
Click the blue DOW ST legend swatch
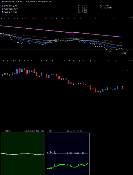(3, 6)
